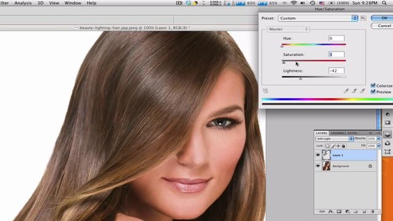The width and height of the screenshot is (393, 221).
Task: Click the screen recording camera icon
Action: (179, 3)
